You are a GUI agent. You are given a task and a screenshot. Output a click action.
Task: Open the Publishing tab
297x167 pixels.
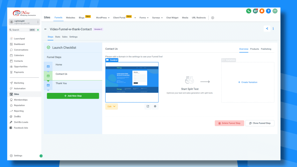pyautogui.click(x=266, y=49)
